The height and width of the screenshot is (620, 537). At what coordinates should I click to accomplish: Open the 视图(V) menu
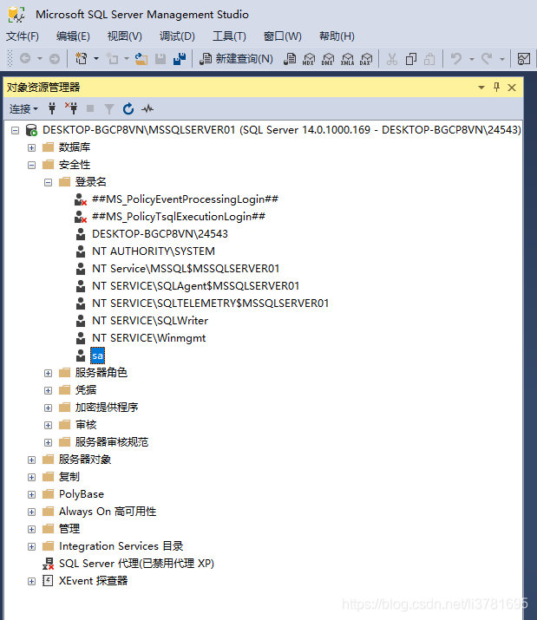point(125,36)
